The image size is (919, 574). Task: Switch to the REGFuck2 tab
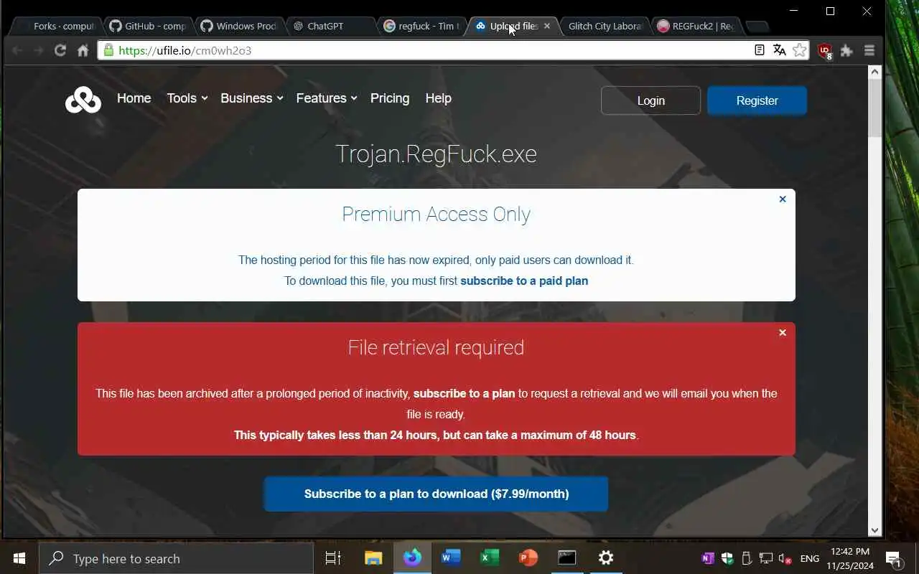point(696,26)
